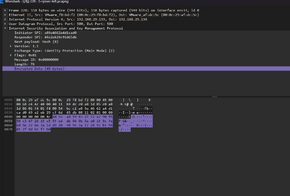Select the Encrypted Data (48 bytes) row
This screenshot has width=290, height=196.
pyautogui.click(x=146, y=69)
